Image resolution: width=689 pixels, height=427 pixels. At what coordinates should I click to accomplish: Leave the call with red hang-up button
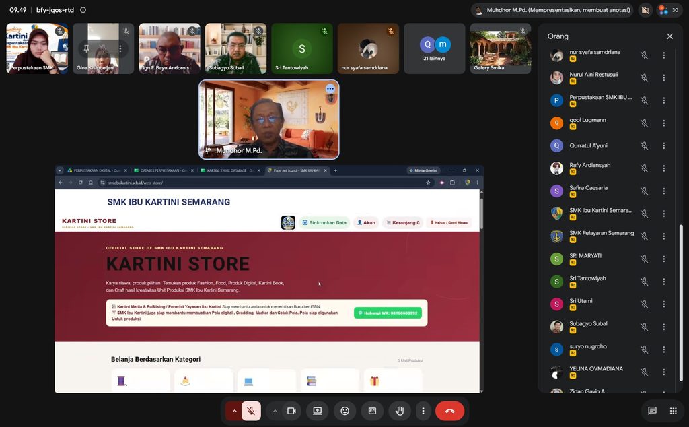[x=449, y=411]
